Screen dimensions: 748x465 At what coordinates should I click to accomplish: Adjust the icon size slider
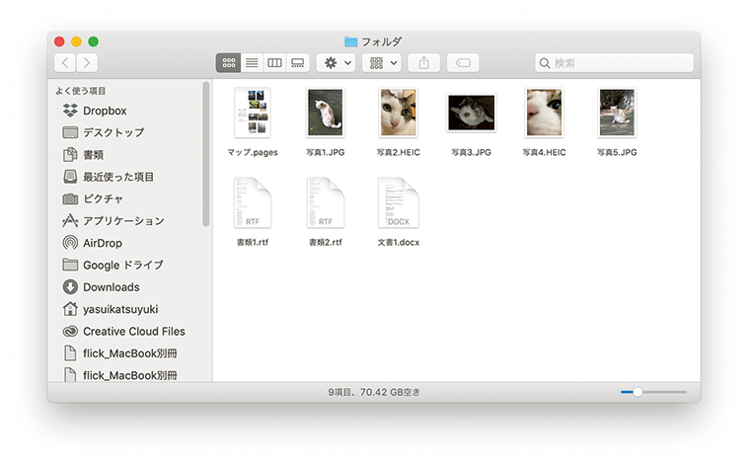click(638, 392)
